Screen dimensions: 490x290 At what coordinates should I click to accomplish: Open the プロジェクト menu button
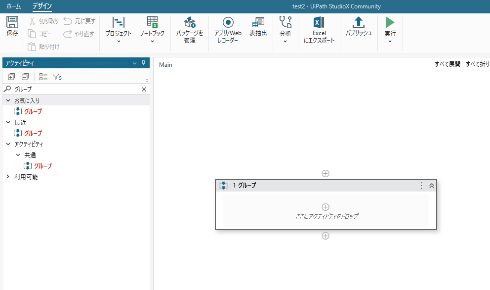pyautogui.click(x=119, y=30)
